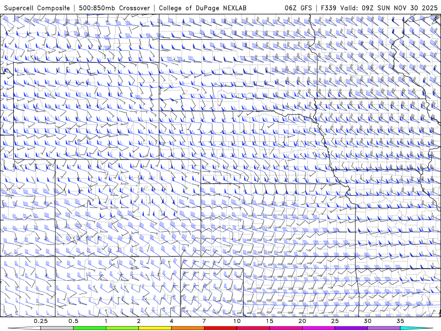This screenshot has width=441, height=331.
Task: Click the legend value 7
Action: coord(204,321)
